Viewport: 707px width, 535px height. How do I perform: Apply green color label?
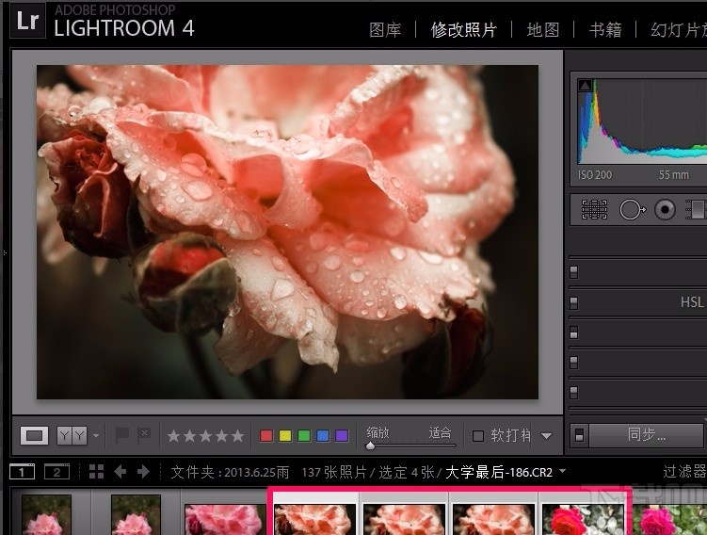pyautogui.click(x=304, y=436)
